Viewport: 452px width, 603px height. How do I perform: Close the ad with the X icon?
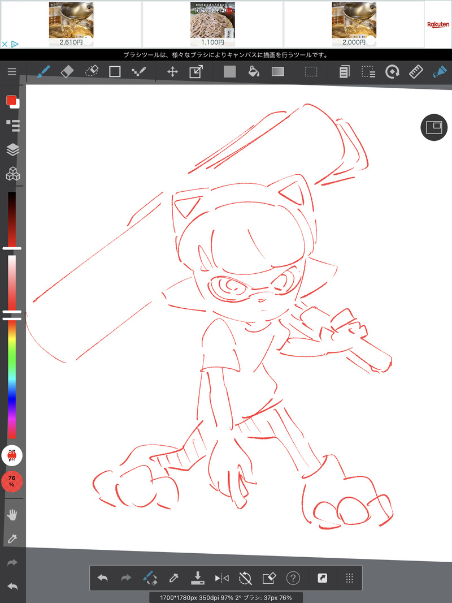[x=5, y=44]
